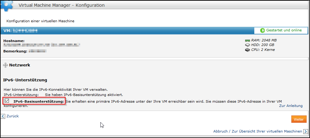
Task: Toggle the IPv6-Basisunterstützung checkbox
Action: click(7, 101)
